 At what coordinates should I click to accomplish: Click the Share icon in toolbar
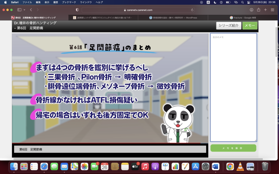pos(258,10)
